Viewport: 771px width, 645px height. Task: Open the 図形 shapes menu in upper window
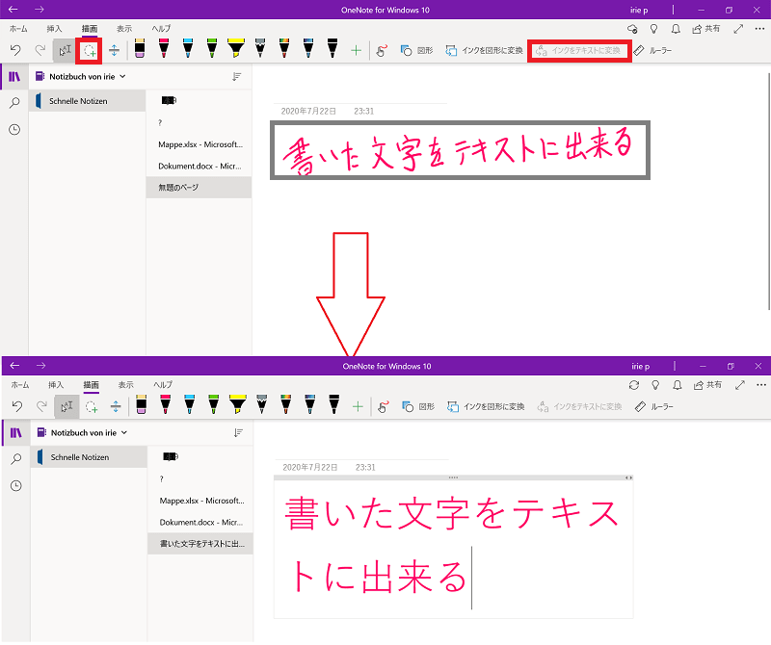pyautogui.click(x=416, y=50)
